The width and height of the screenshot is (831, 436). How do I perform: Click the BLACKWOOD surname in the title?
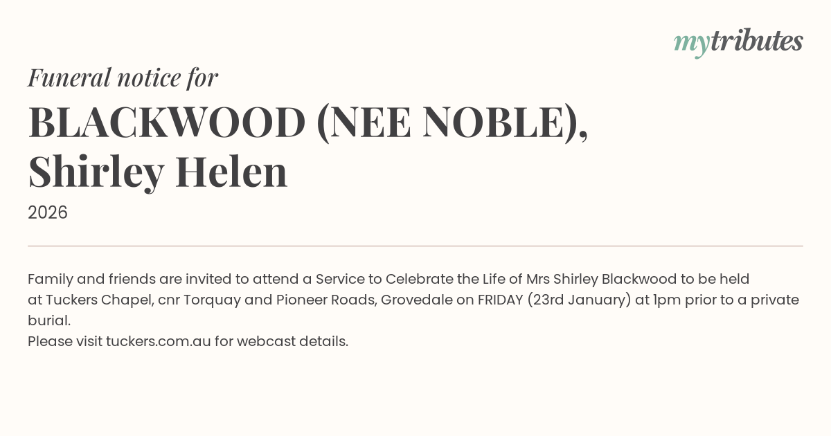167,122
